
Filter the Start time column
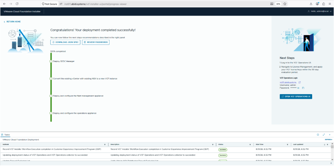tap(288, 145)
